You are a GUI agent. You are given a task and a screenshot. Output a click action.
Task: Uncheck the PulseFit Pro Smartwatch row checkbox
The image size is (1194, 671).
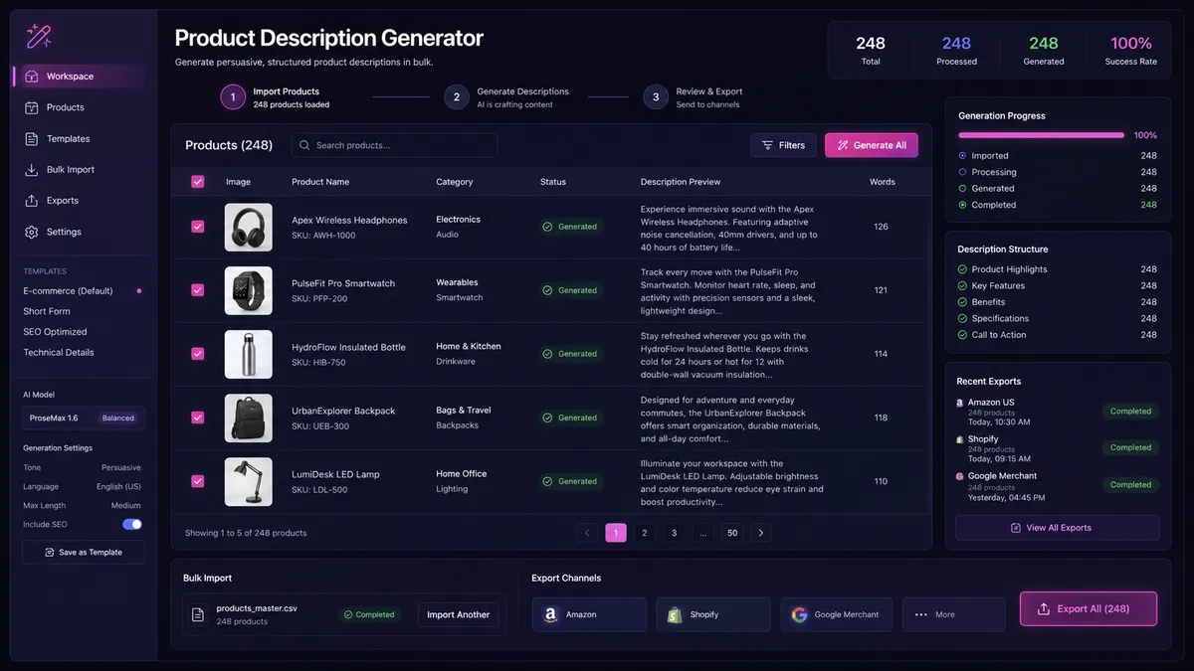(197, 290)
